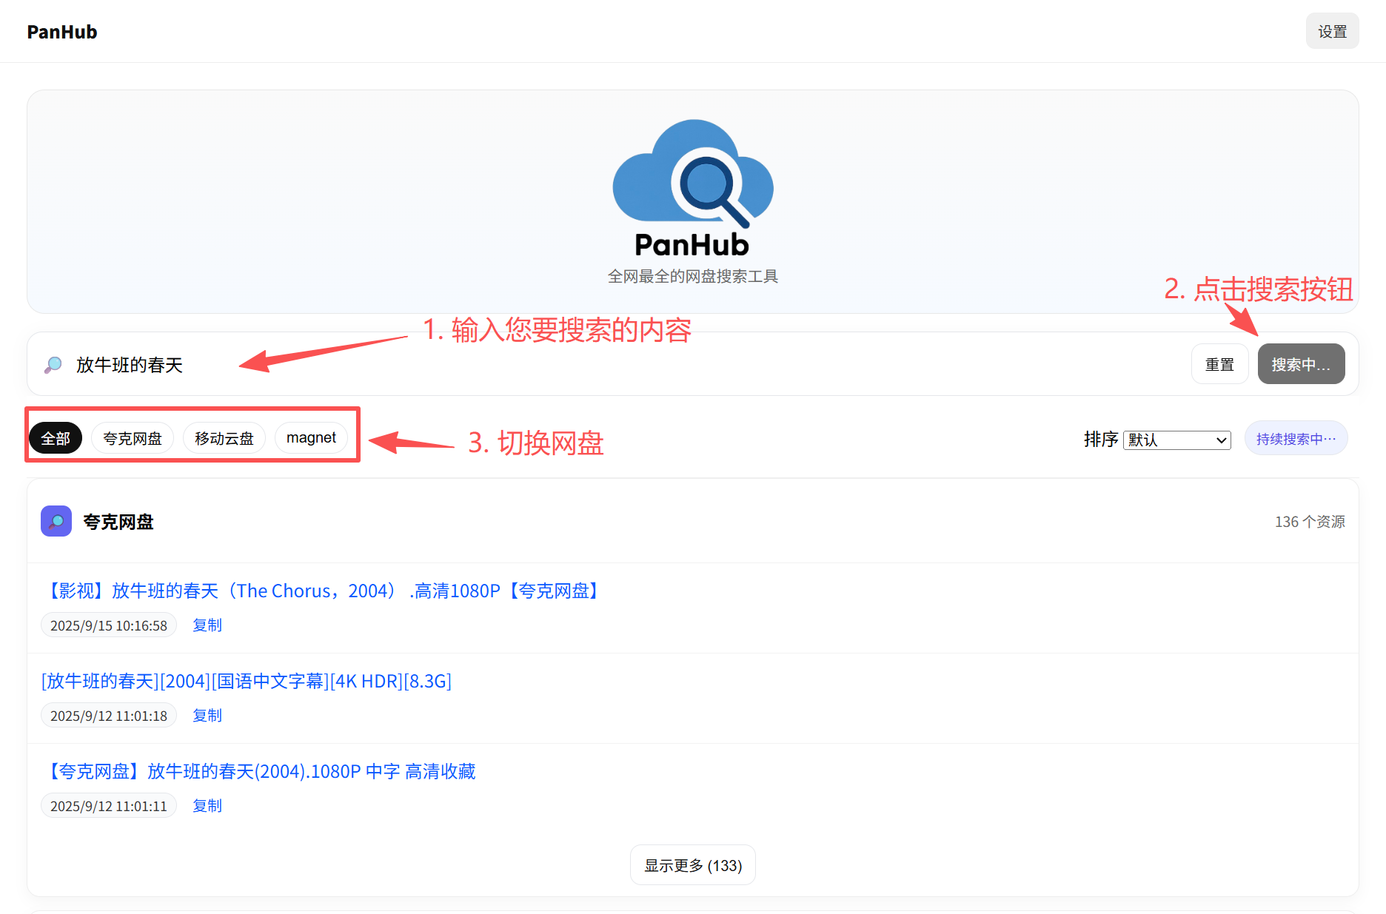The image size is (1386, 914).
Task: Open the 高清1080P The Chorus result link
Action: pos(324,591)
